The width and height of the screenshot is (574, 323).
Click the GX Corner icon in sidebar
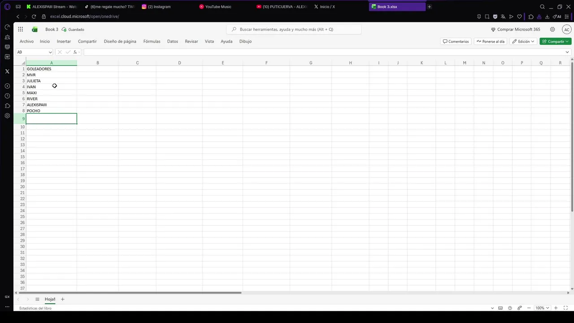[x=7, y=297]
